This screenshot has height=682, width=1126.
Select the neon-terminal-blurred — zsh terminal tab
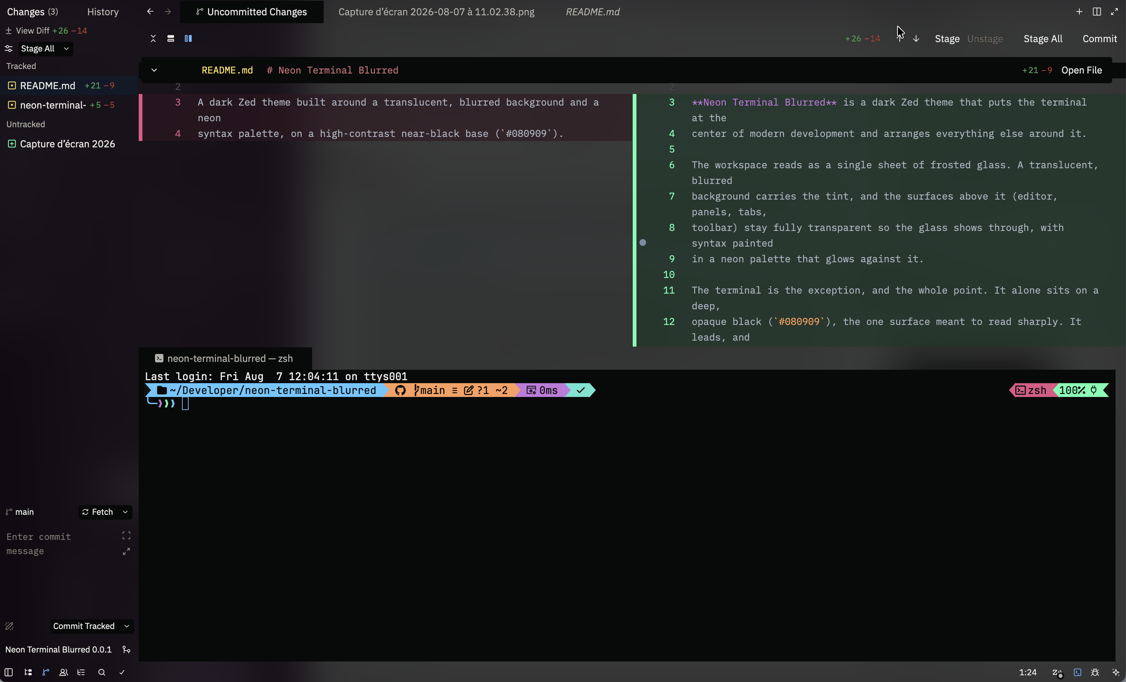(x=225, y=358)
